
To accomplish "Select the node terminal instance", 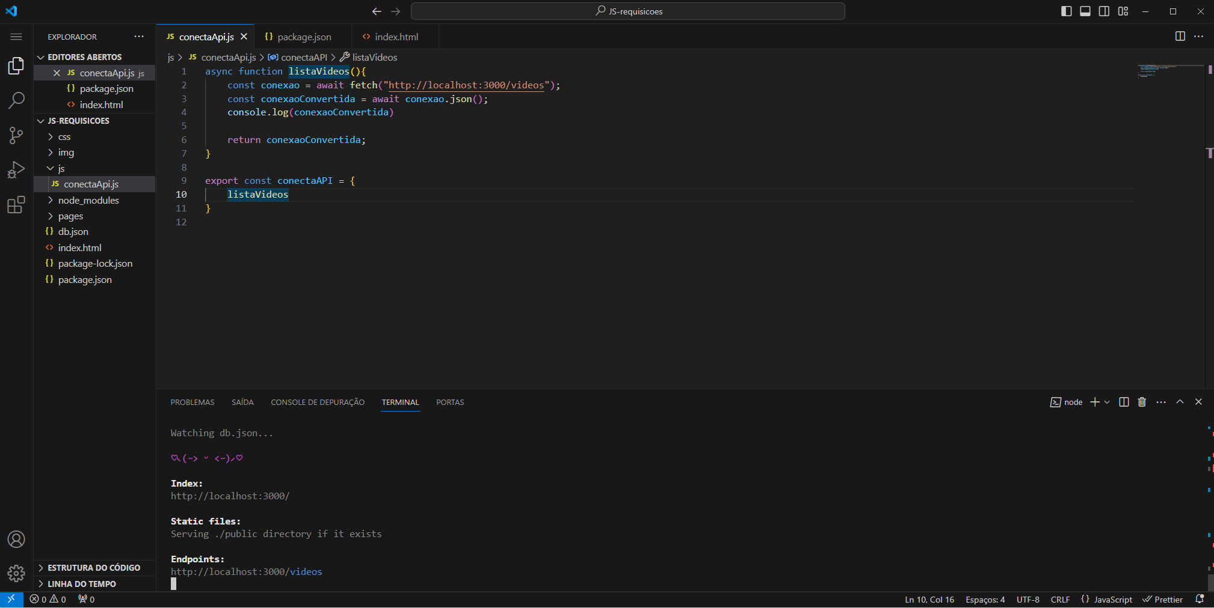I will point(1066,402).
